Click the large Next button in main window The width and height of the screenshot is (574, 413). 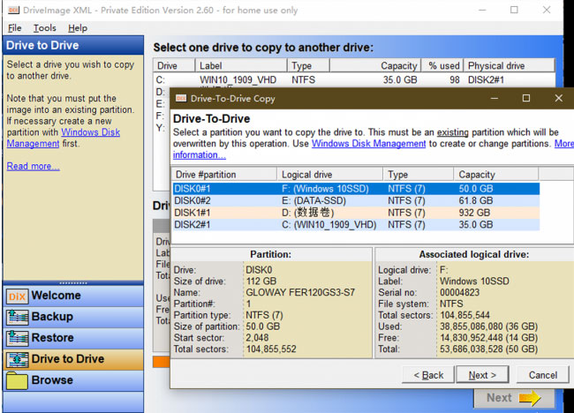click(x=514, y=398)
